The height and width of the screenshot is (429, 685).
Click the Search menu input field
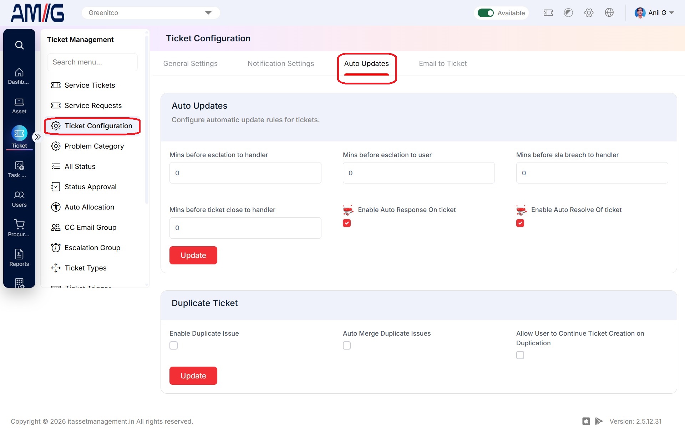[92, 62]
